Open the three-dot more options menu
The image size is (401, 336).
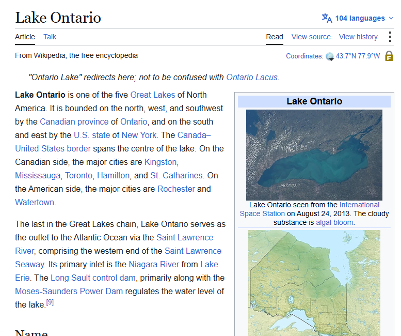pos(390,37)
